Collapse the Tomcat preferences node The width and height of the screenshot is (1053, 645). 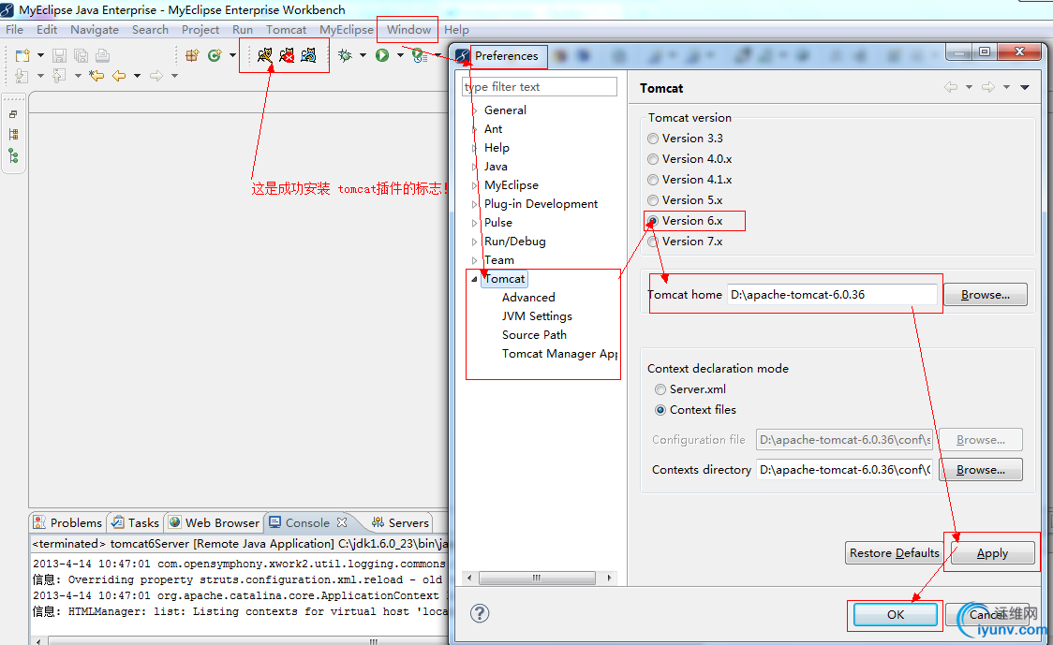point(475,279)
